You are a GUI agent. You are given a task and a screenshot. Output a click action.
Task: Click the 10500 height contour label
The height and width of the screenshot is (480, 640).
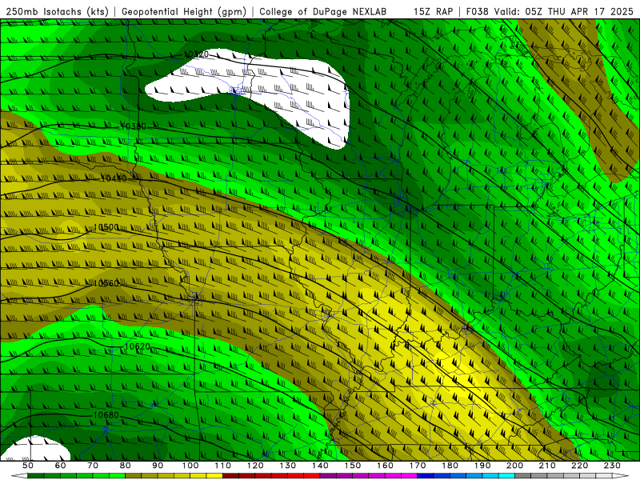(x=106, y=227)
